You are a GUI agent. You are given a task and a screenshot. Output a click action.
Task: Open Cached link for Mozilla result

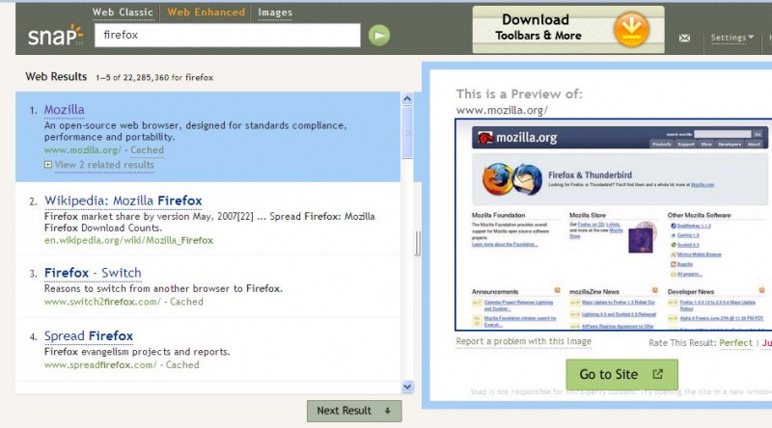[147, 150]
